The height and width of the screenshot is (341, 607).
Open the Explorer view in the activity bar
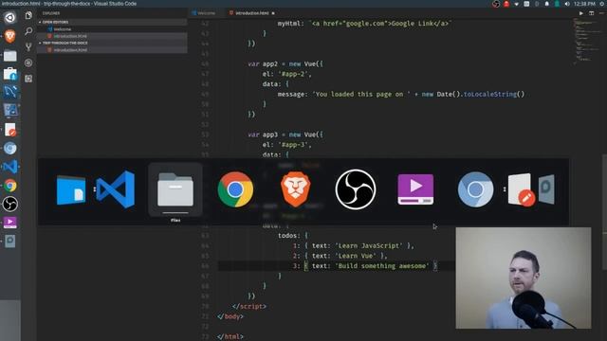point(28,15)
